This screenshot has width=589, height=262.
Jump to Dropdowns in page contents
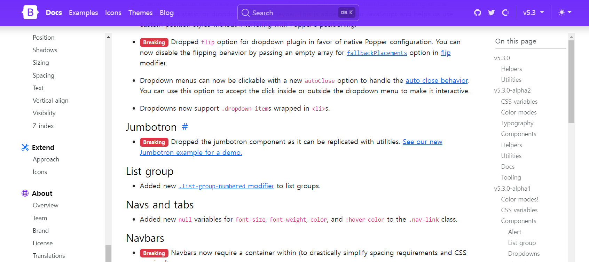[x=524, y=254]
